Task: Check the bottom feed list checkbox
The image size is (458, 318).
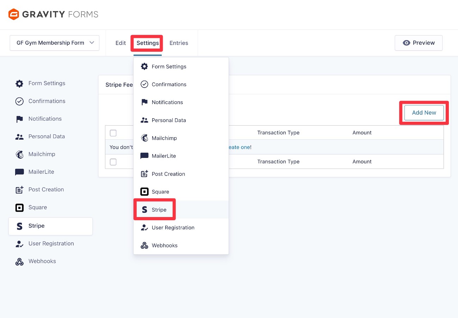Action: point(113,162)
